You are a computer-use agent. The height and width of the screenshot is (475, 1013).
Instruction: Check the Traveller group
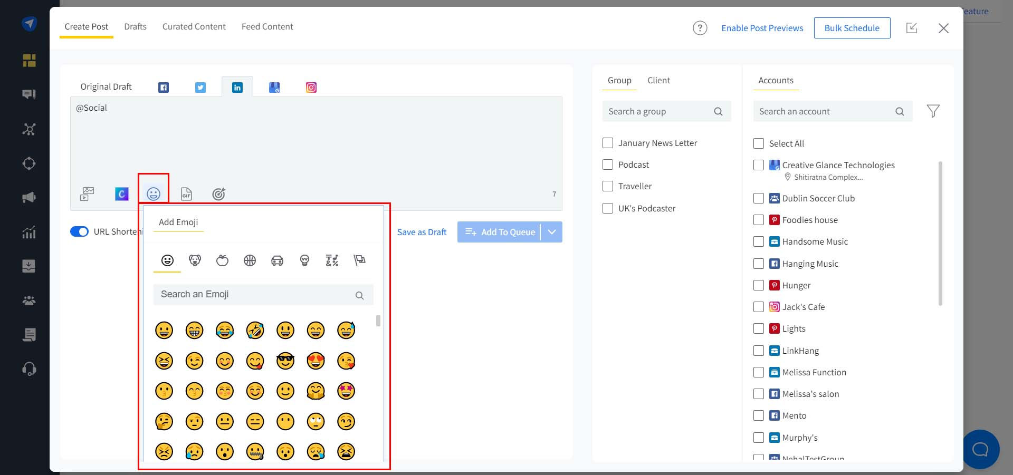click(608, 186)
